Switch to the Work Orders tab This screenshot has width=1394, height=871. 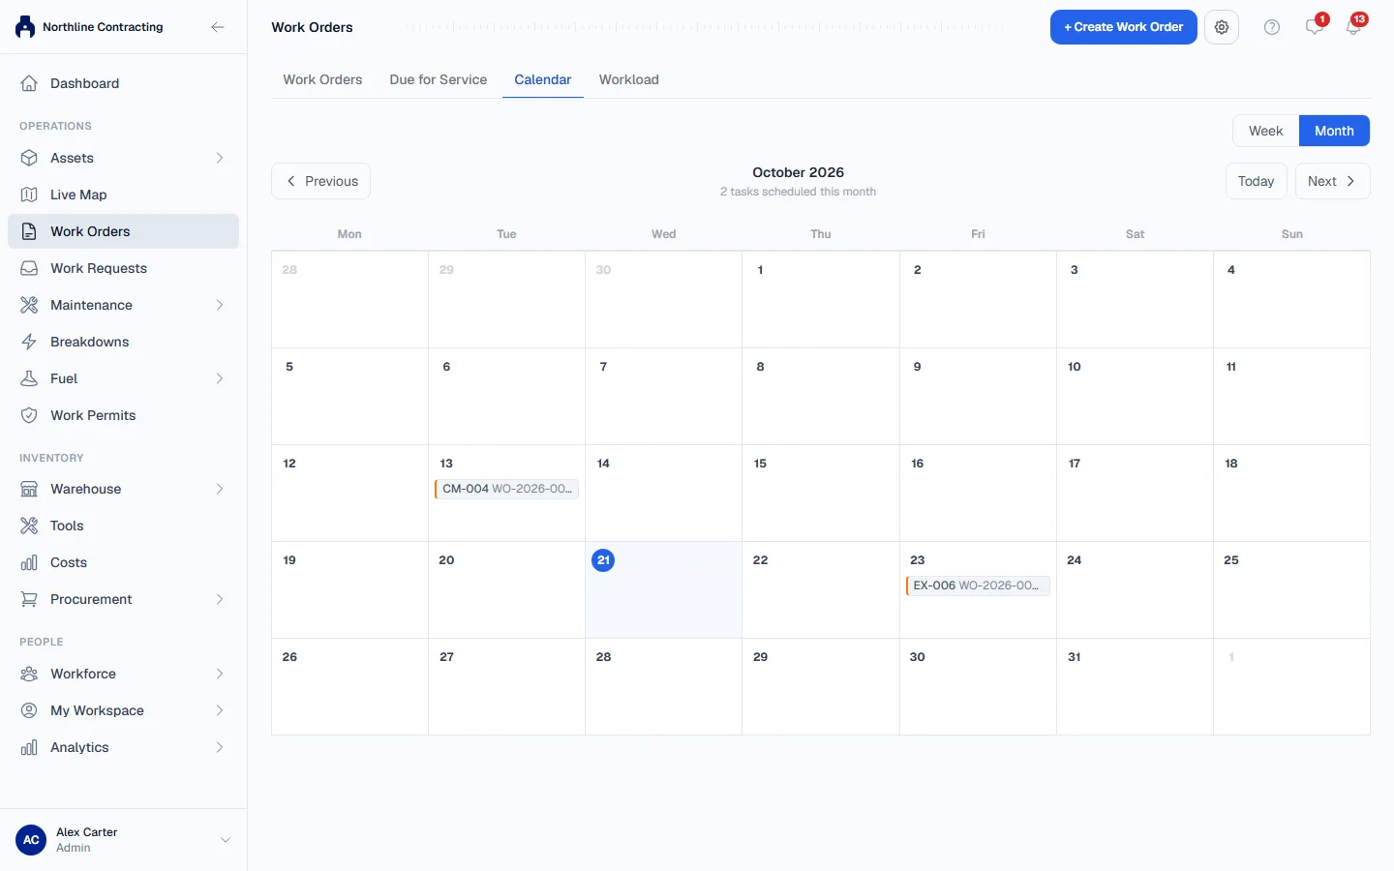(x=322, y=79)
